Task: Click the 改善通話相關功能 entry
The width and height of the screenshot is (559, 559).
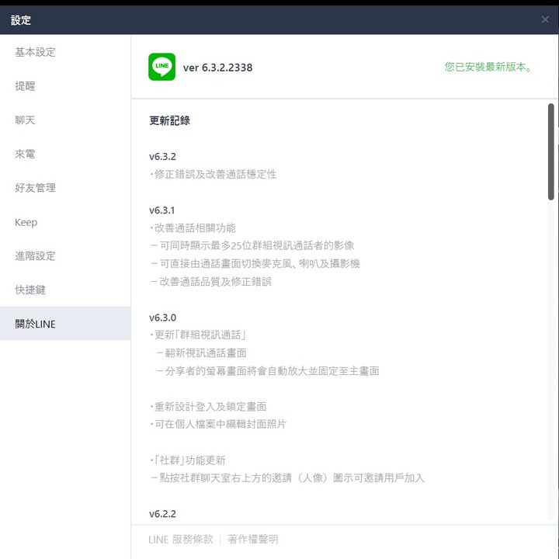Action: 193,227
